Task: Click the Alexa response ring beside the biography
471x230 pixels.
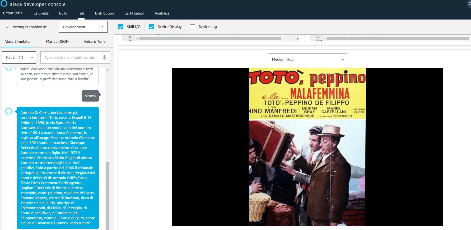Action: pyautogui.click(x=9, y=111)
